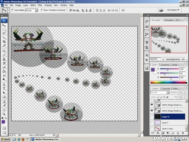Select the Zoom tool

pyautogui.click(x=4, y=114)
